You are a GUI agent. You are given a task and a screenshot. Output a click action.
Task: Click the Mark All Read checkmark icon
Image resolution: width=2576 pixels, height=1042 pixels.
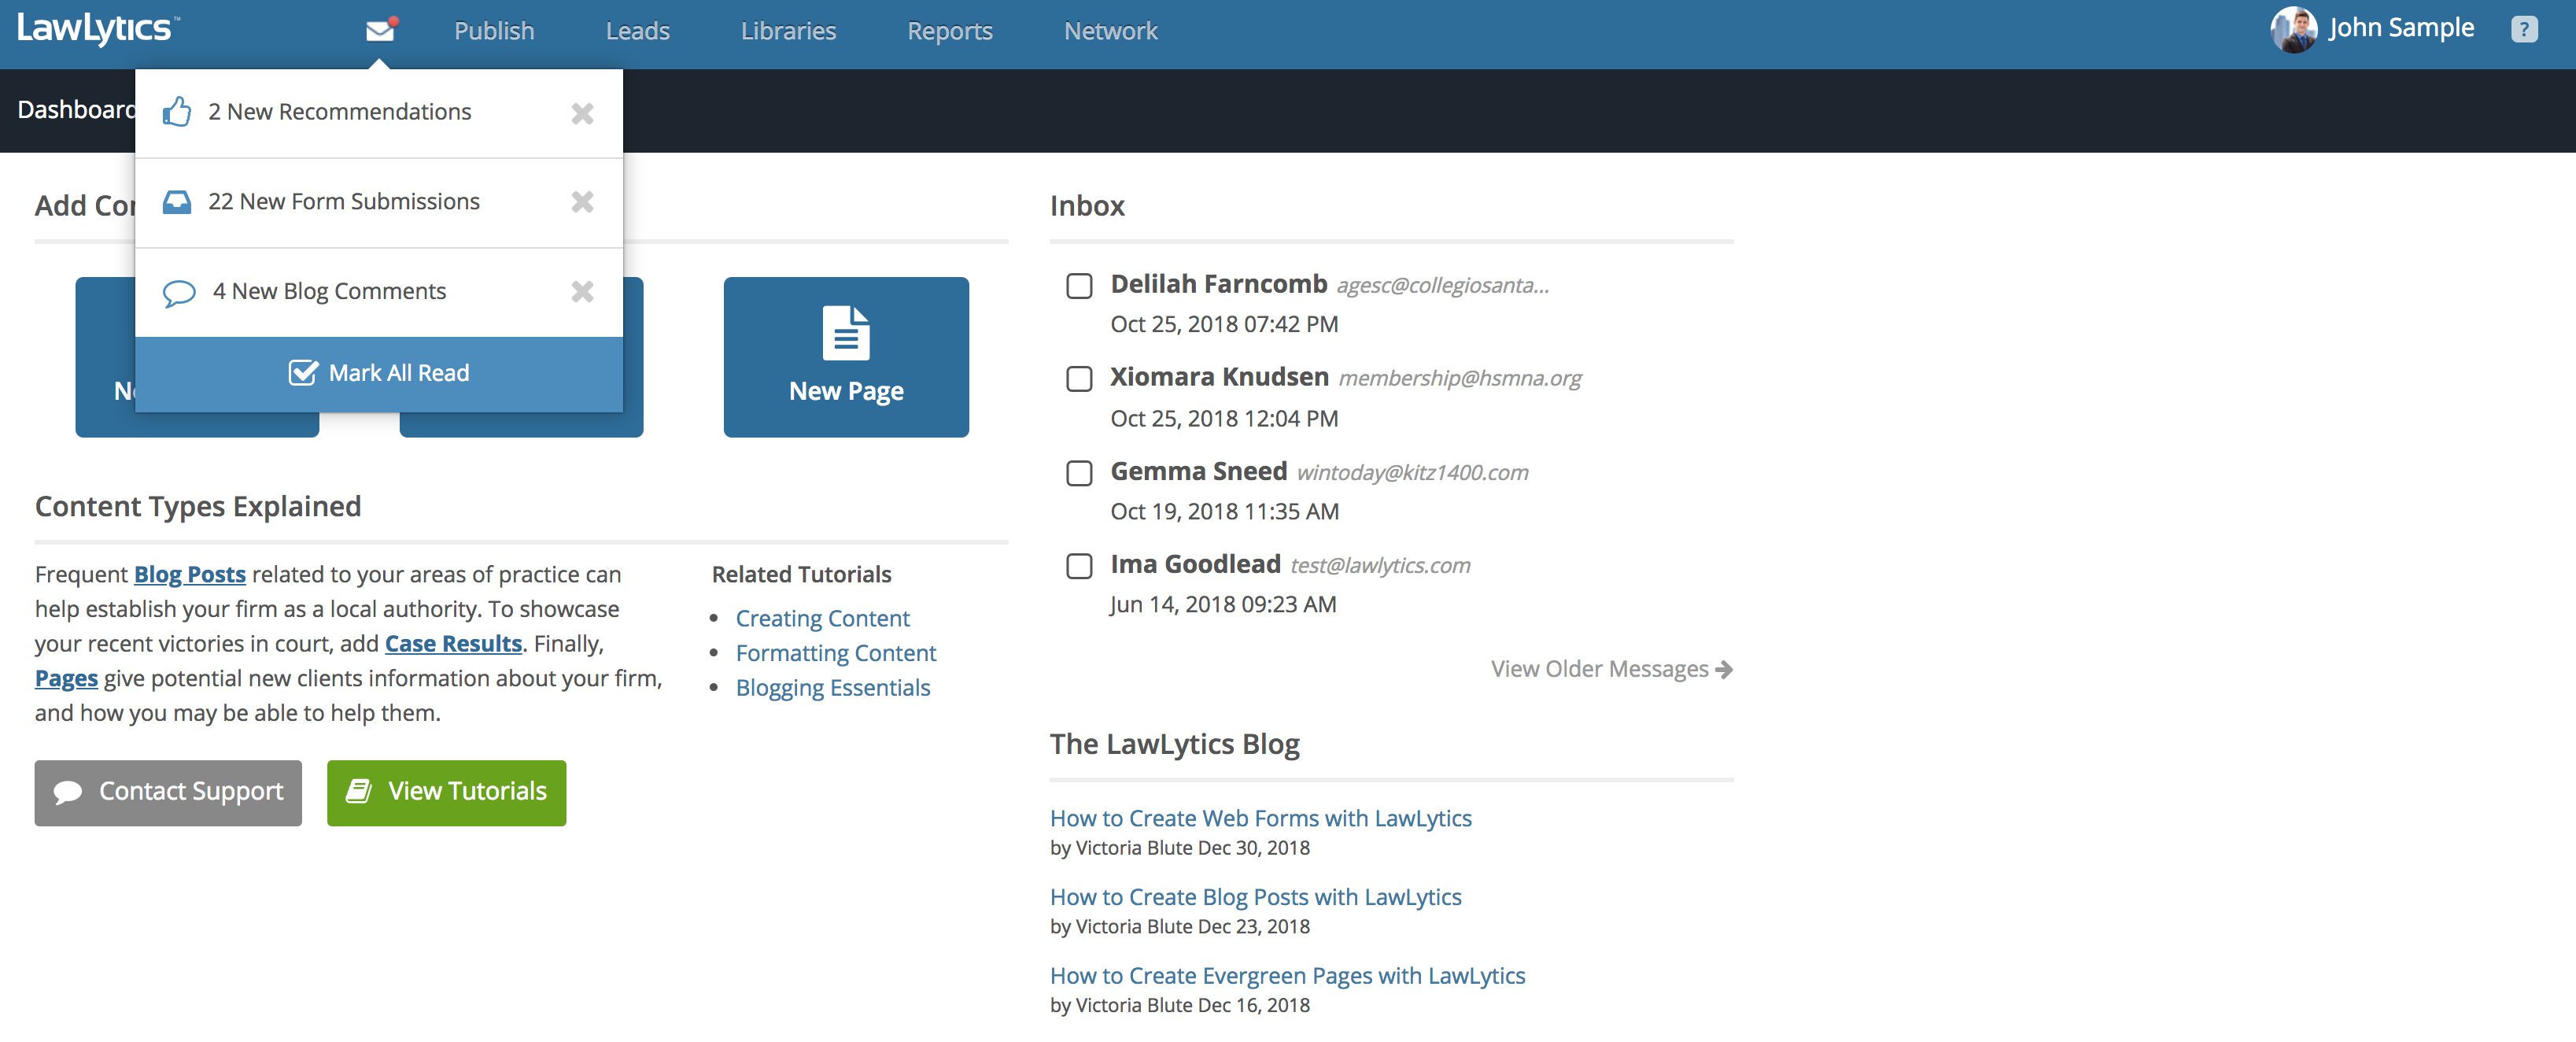[x=303, y=372]
